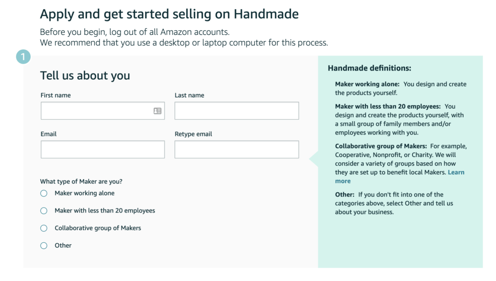Pick the Other maker type radio button
The width and height of the screenshot is (496, 281).
(x=44, y=245)
